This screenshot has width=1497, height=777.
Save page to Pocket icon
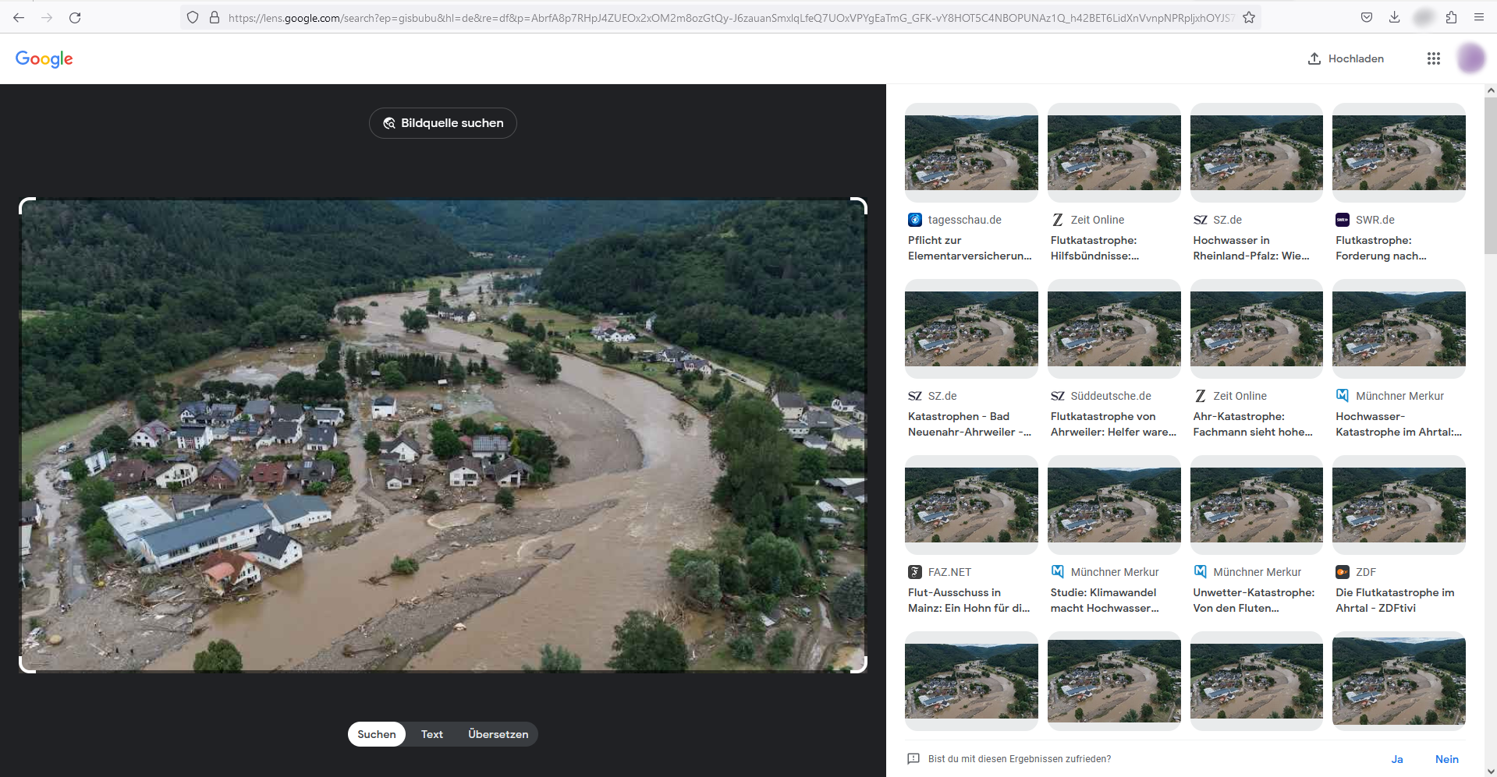tap(1367, 17)
